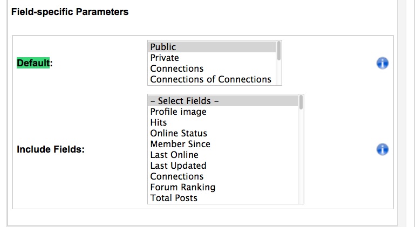Click the Default list scrollbar thumb
416x227 pixels.
pos(279,51)
